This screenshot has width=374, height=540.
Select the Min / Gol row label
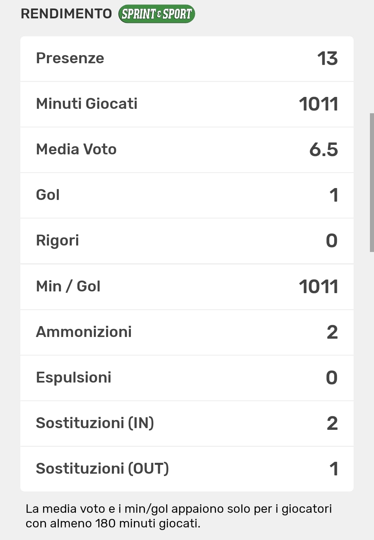point(68,286)
